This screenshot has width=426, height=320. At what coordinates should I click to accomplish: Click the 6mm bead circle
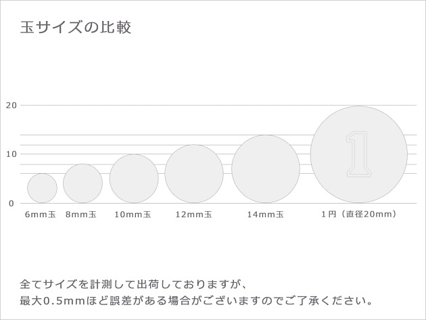click(x=42, y=188)
